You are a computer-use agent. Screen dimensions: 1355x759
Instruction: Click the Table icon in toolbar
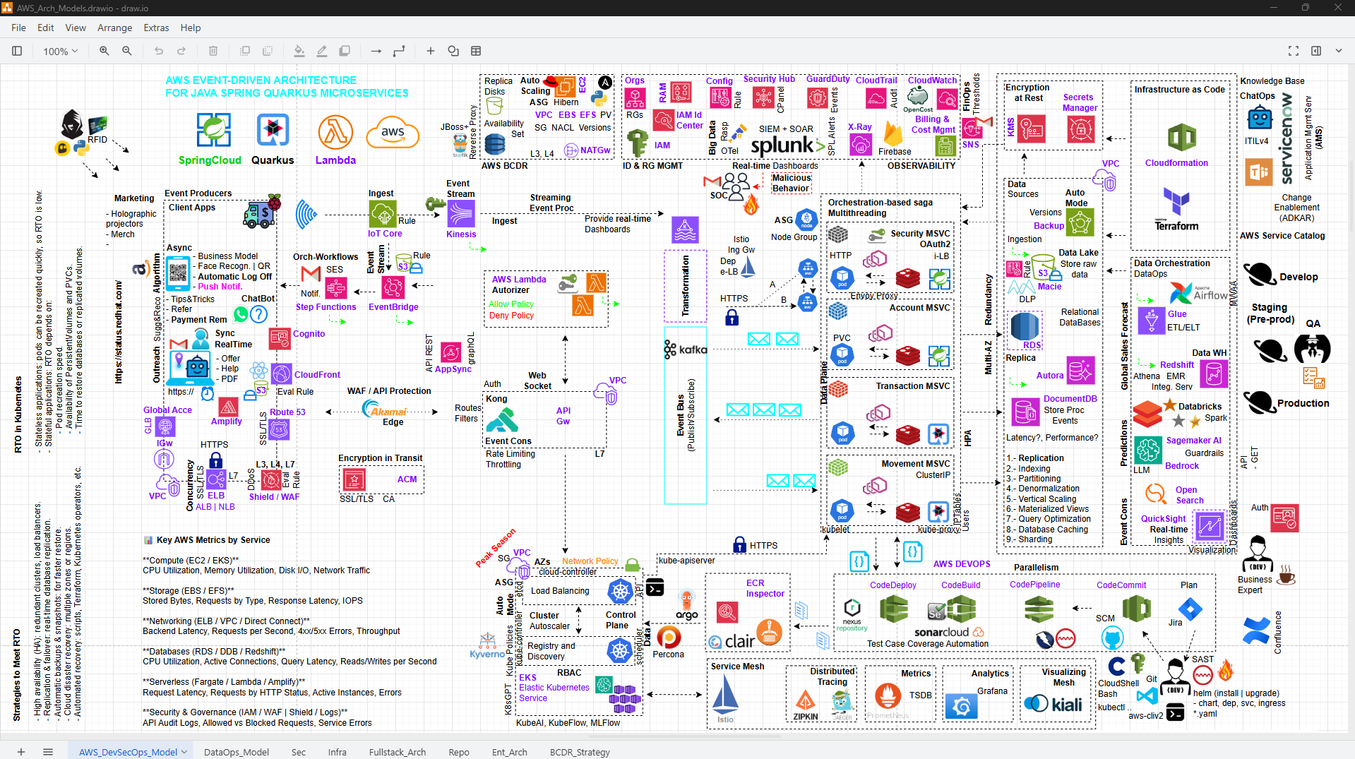476,51
